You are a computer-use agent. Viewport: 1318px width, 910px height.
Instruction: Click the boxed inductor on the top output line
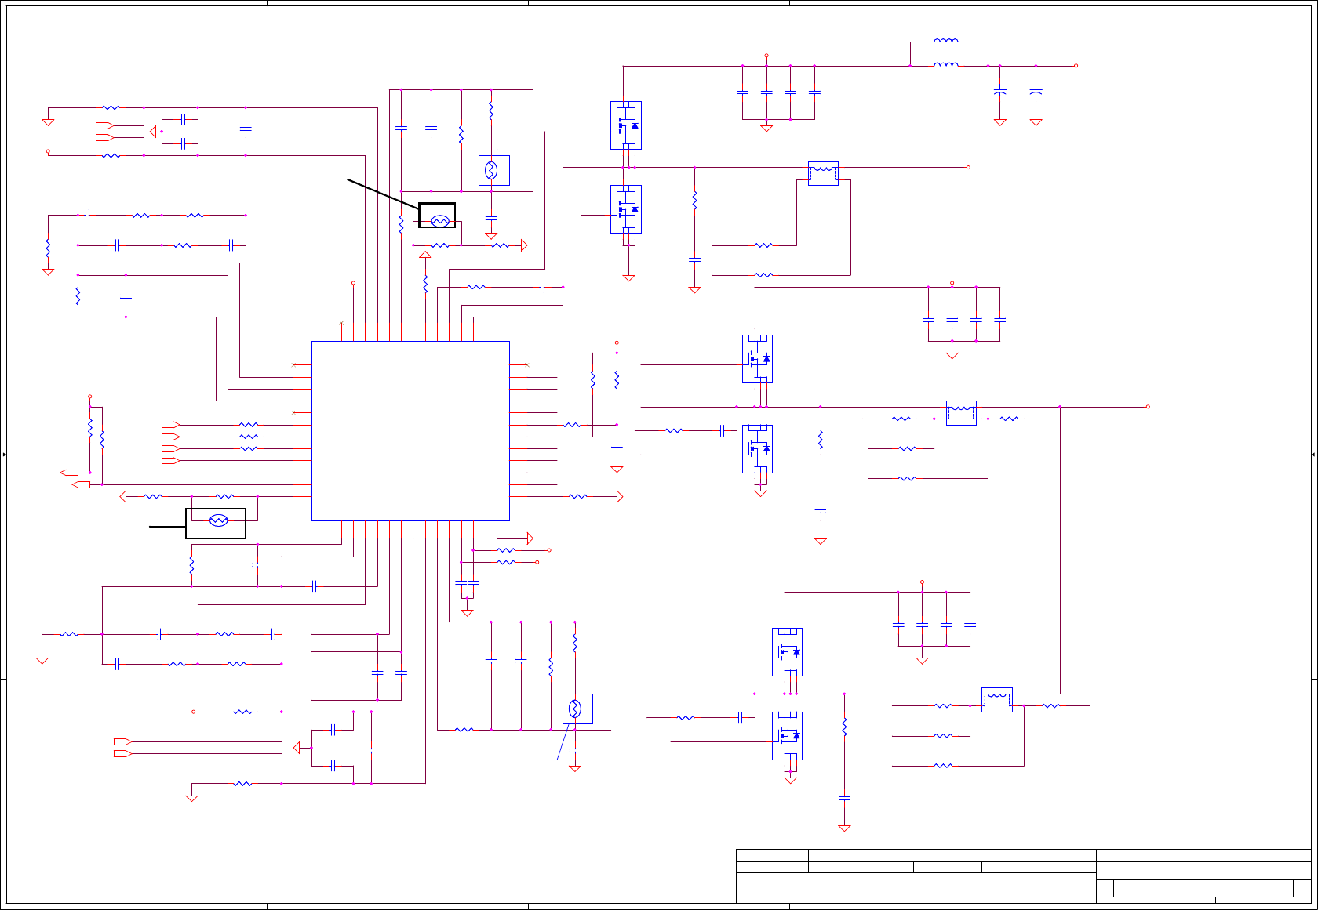823,173
